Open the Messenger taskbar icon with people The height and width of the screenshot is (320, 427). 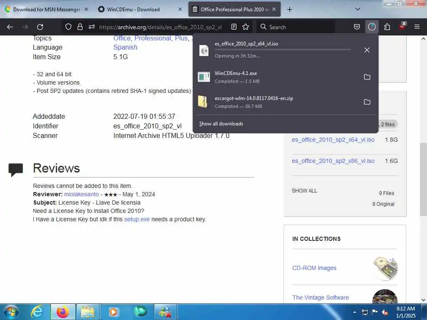pyautogui.click(x=166, y=312)
